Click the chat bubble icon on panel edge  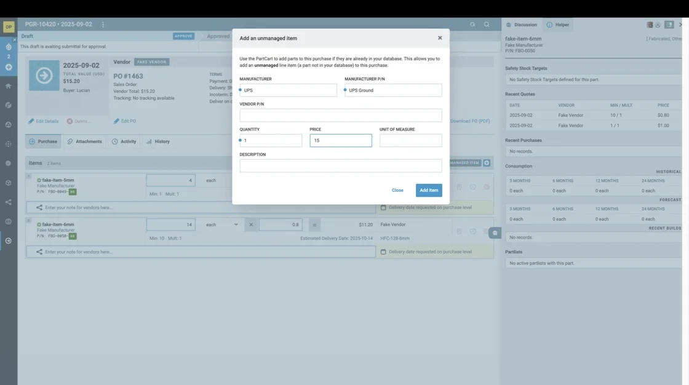(495, 233)
